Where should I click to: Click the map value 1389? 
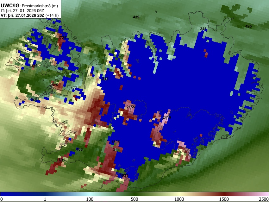(x=33, y=66)
